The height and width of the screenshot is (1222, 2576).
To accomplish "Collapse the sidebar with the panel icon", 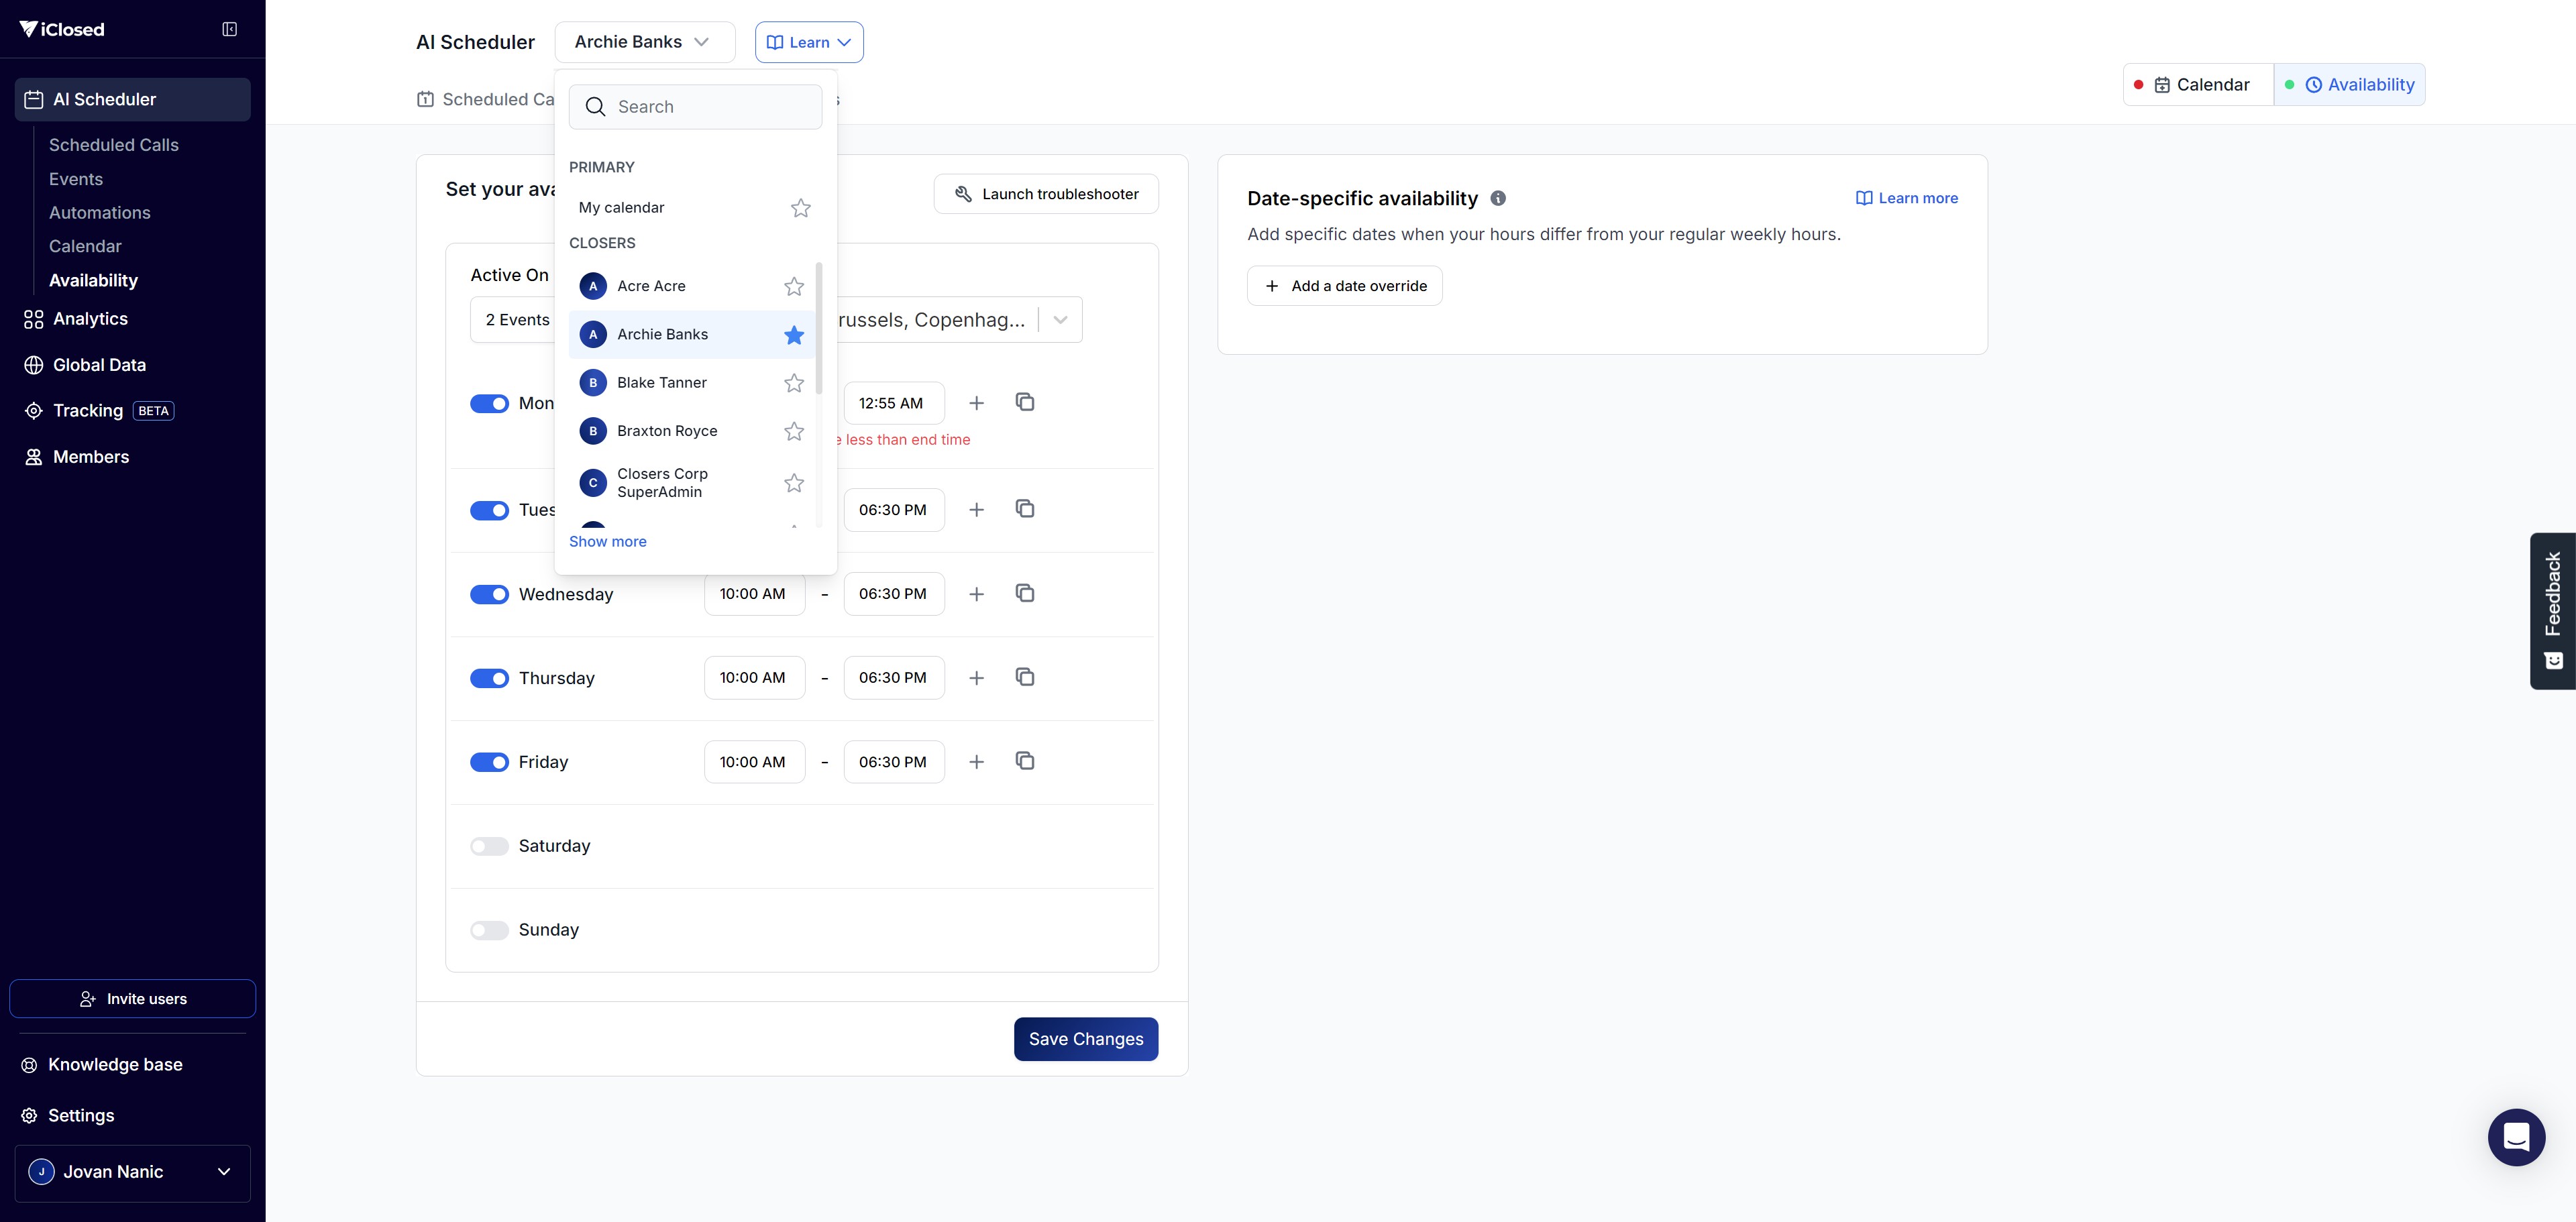I will [x=229, y=29].
